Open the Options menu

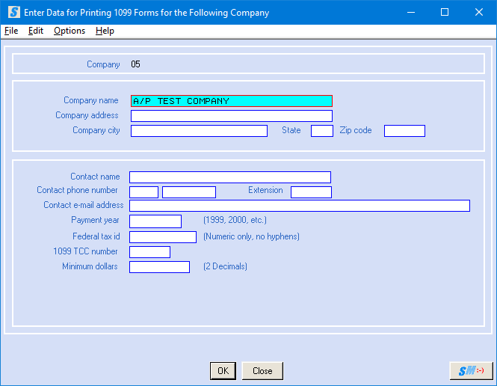coord(70,31)
